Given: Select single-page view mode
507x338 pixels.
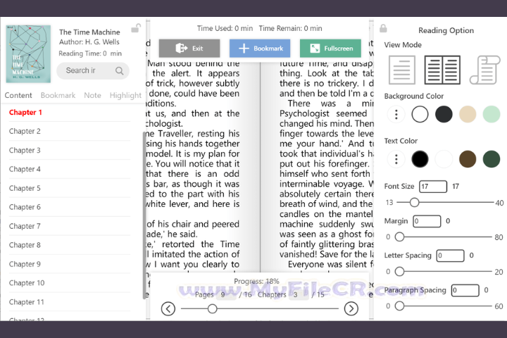Looking at the screenshot, I should 402,70.
